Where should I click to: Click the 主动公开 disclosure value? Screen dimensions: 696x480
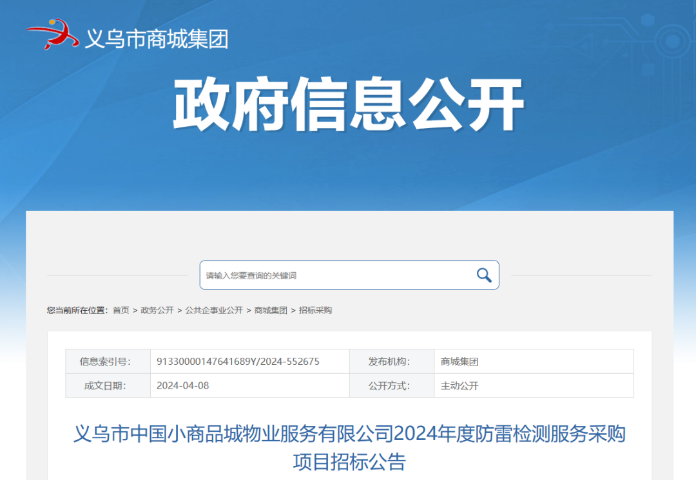[x=459, y=385]
